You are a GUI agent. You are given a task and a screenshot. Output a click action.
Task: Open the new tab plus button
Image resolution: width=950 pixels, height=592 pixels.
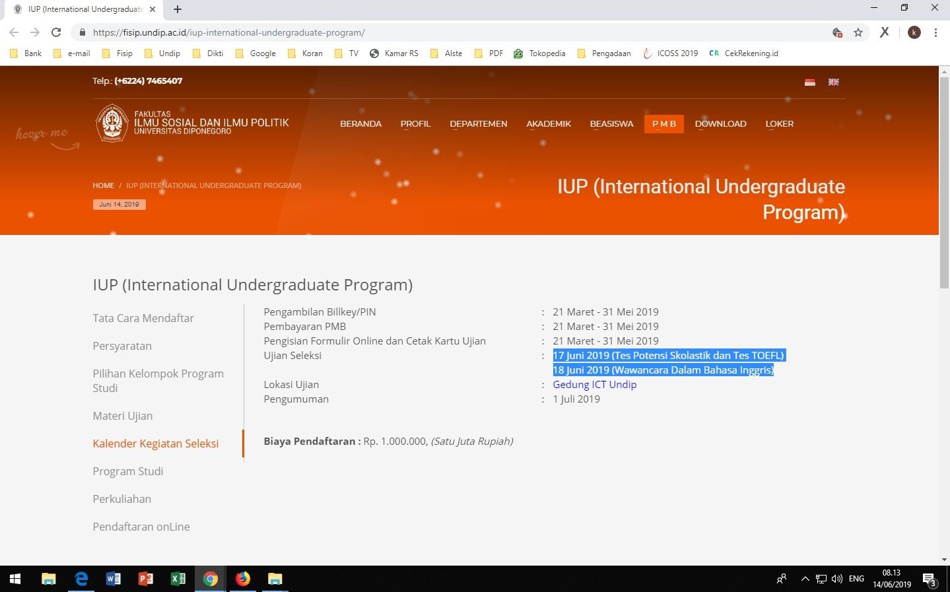coord(178,9)
